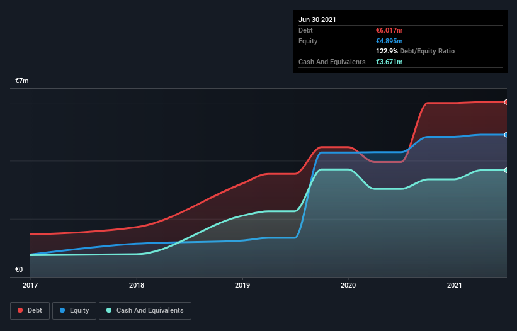Click the blue Equity legend dot
Image resolution: width=517 pixels, height=331 pixels.
[62, 310]
